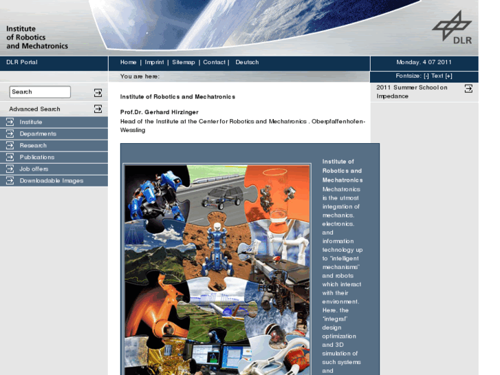Decrease font size with [-] control

(x=426, y=76)
